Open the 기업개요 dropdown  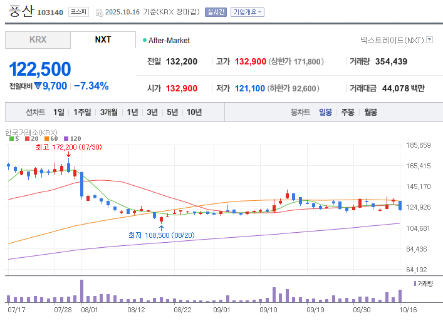[x=248, y=12]
